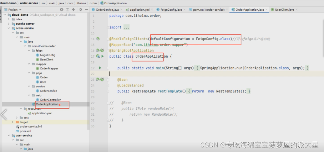Screen dimensions: 324x152
Task: Open the Project view dropdown
Action: point(20,10)
